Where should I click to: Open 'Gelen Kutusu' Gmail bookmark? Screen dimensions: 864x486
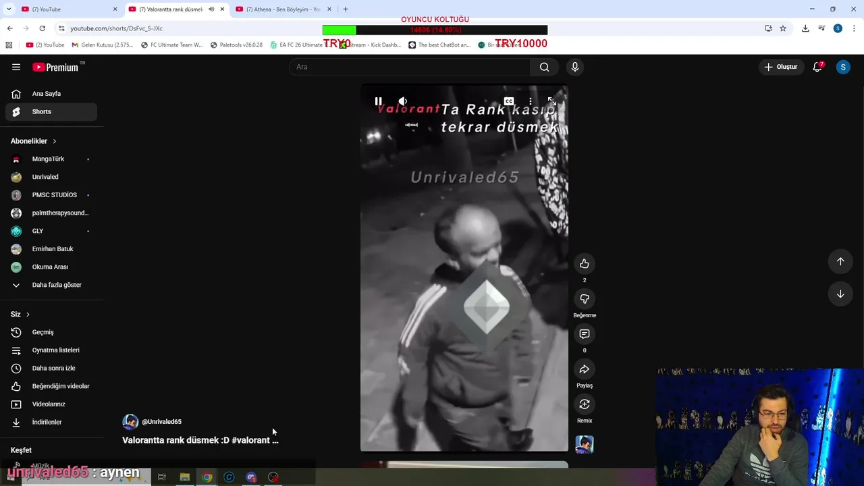(x=103, y=45)
